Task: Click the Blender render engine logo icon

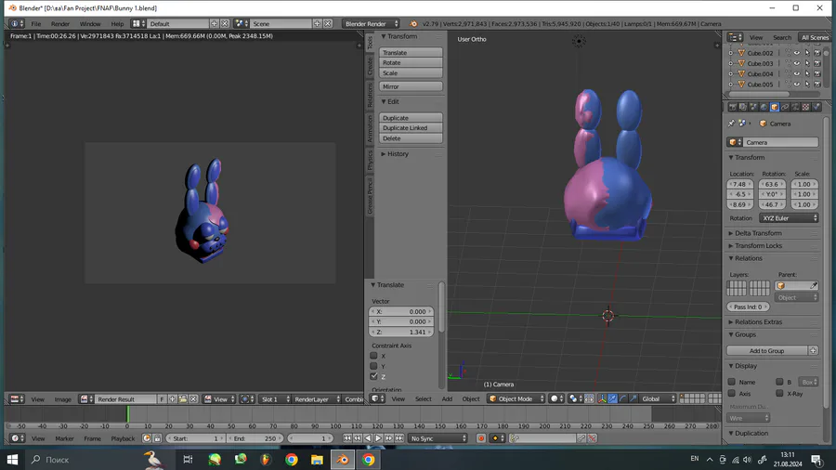Action: click(x=413, y=23)
